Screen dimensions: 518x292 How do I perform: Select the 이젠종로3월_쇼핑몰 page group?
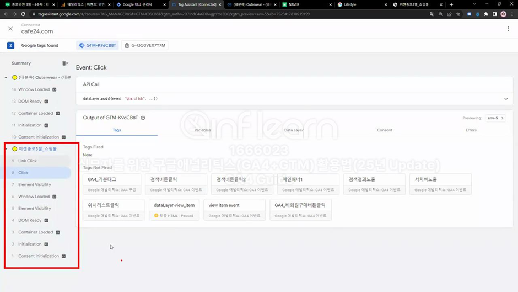[x=37, y=149]
